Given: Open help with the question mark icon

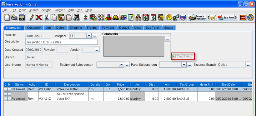Looking at the screenshot, I should [250, 17].
